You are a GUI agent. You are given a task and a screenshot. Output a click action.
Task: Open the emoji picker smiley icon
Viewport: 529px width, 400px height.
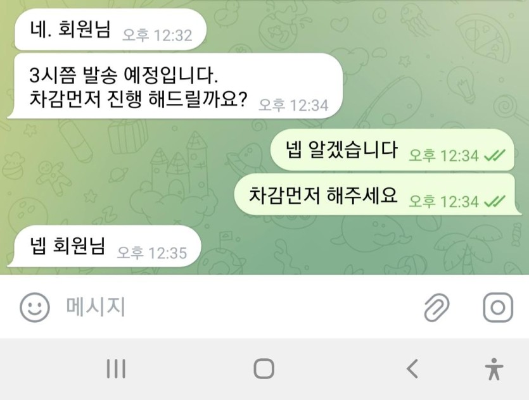35,307
